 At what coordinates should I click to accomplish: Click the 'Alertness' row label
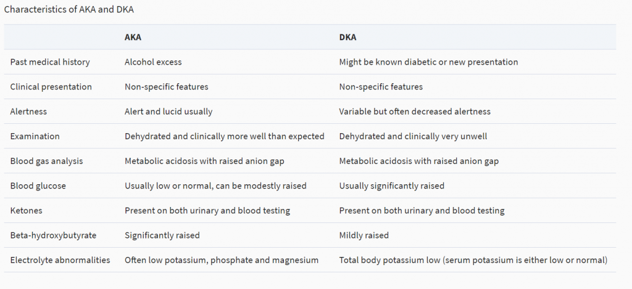[x=28, y=112]
